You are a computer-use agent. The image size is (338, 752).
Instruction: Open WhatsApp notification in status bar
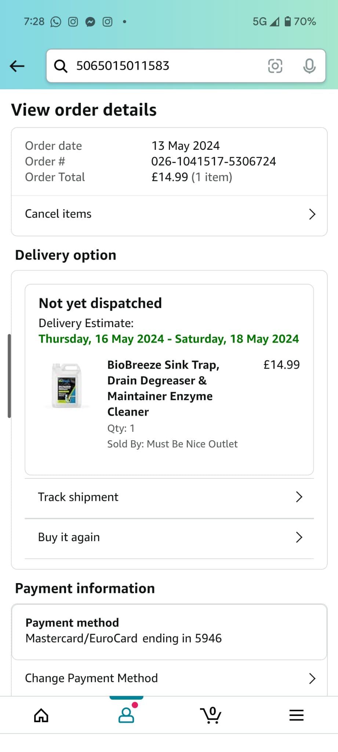(x=56, y=22)
